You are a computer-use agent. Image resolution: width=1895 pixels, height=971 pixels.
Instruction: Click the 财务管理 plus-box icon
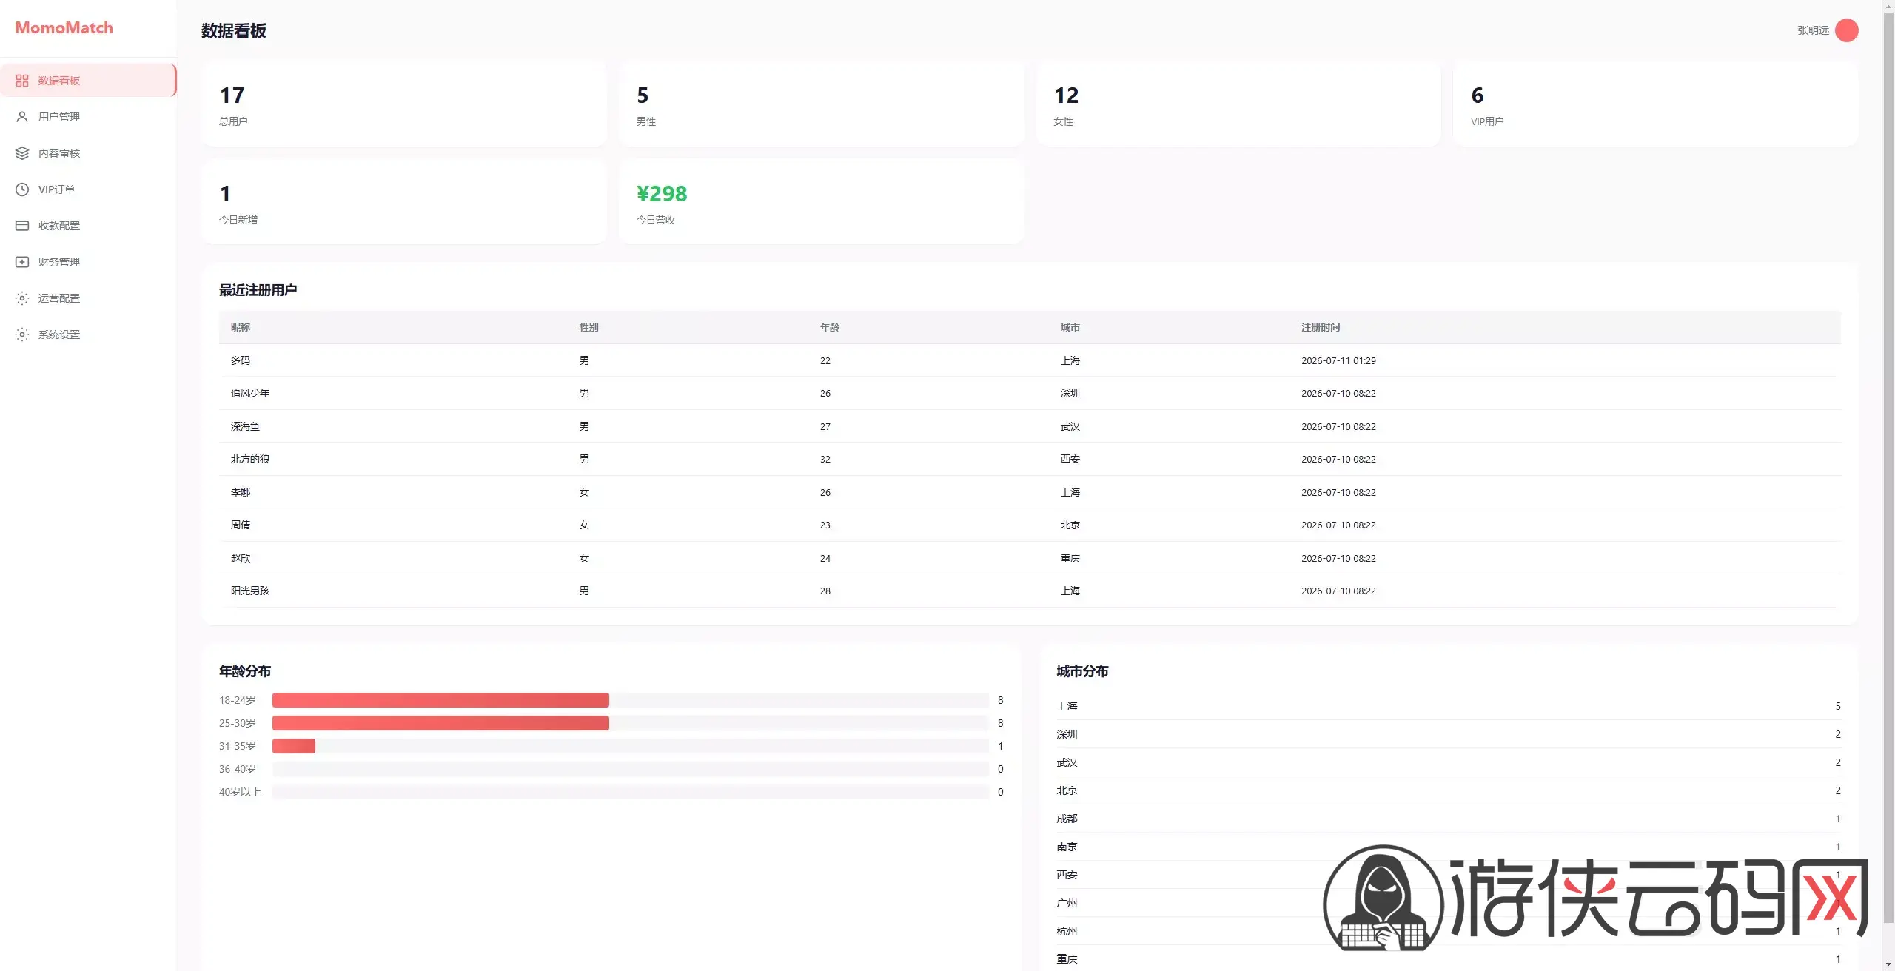(22, 262)
